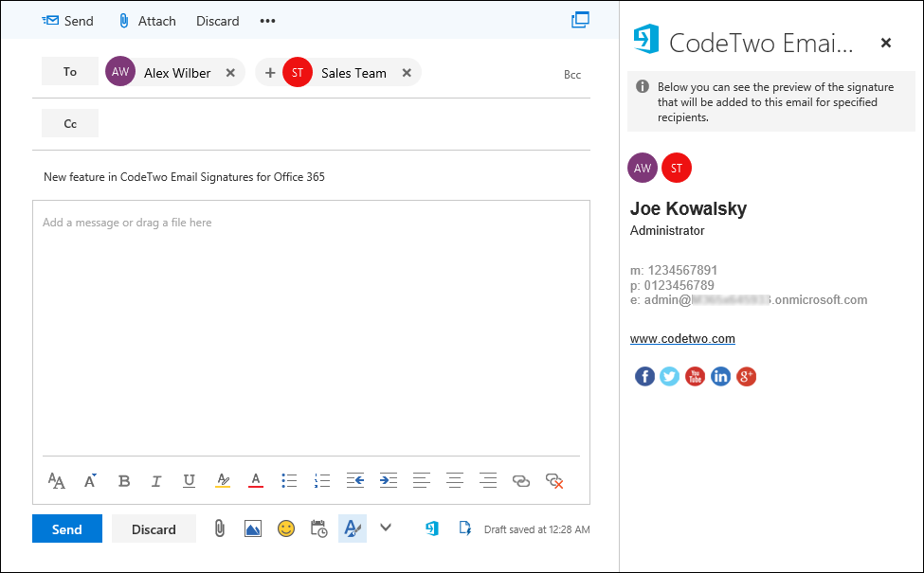Click the Twitter icon in signature
Image resolution: width=924 pixels, height=573 pixels.
coord(669,376)
